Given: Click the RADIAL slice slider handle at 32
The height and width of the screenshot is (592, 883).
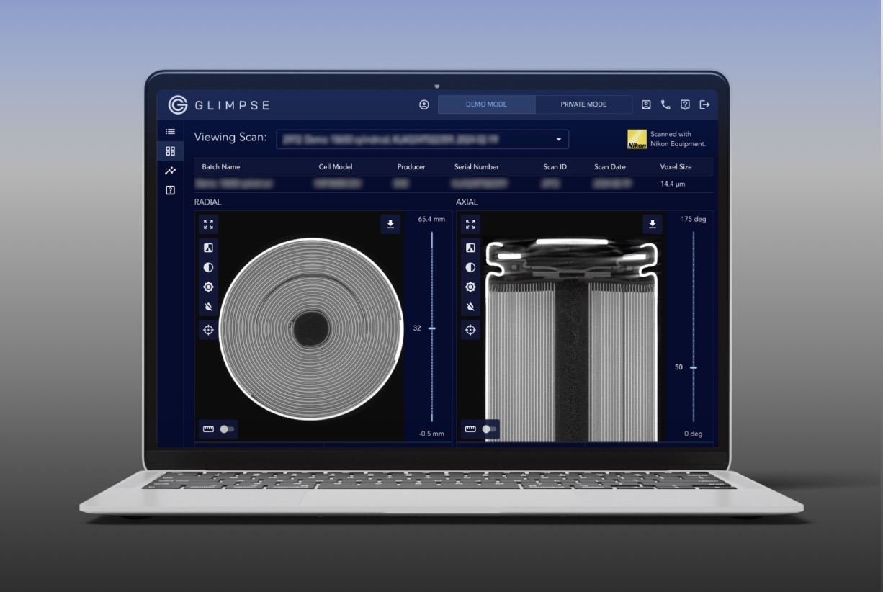Looking at the screenshot, I should pyautogui.click(x=432, y=328).
